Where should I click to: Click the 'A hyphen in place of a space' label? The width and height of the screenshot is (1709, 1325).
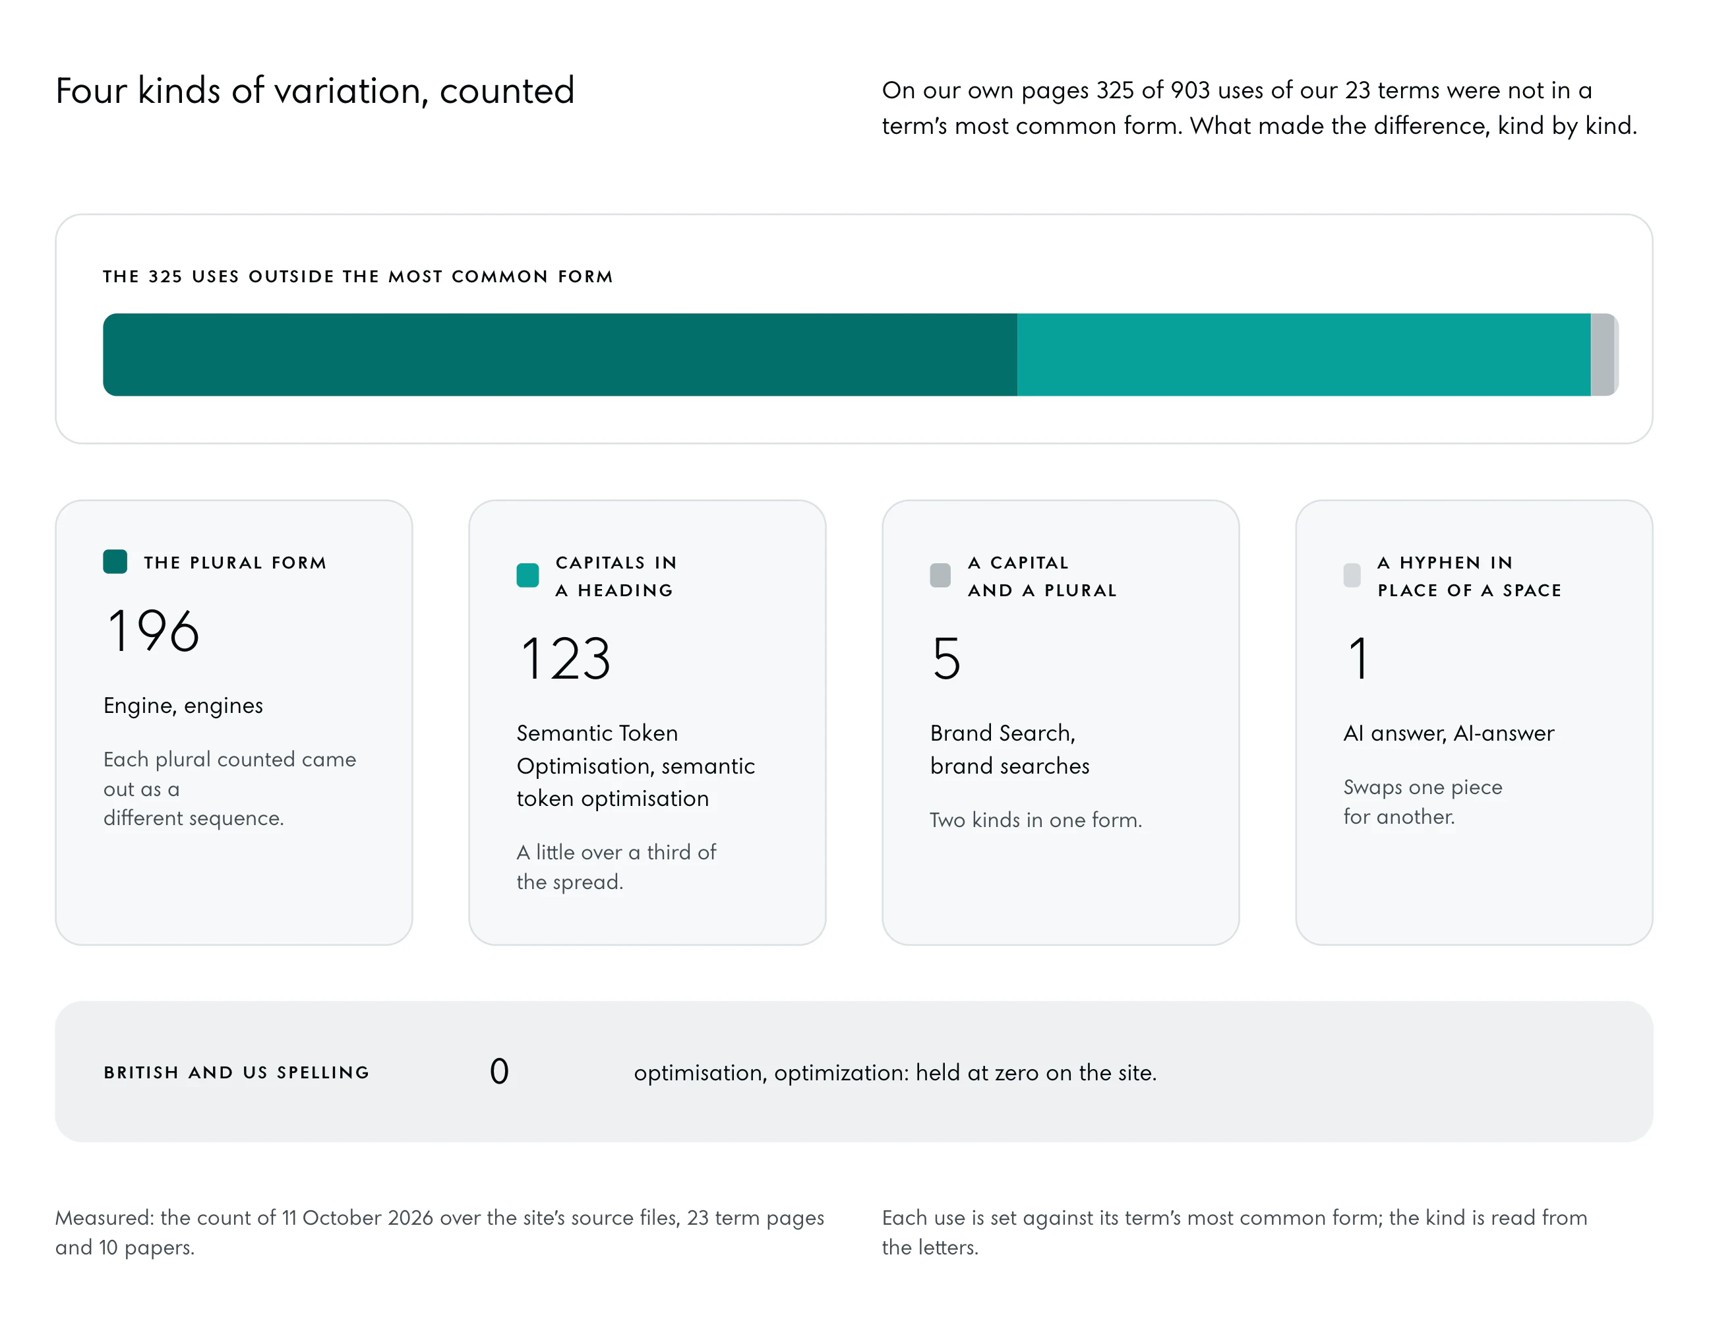(x=1470, y=576)
